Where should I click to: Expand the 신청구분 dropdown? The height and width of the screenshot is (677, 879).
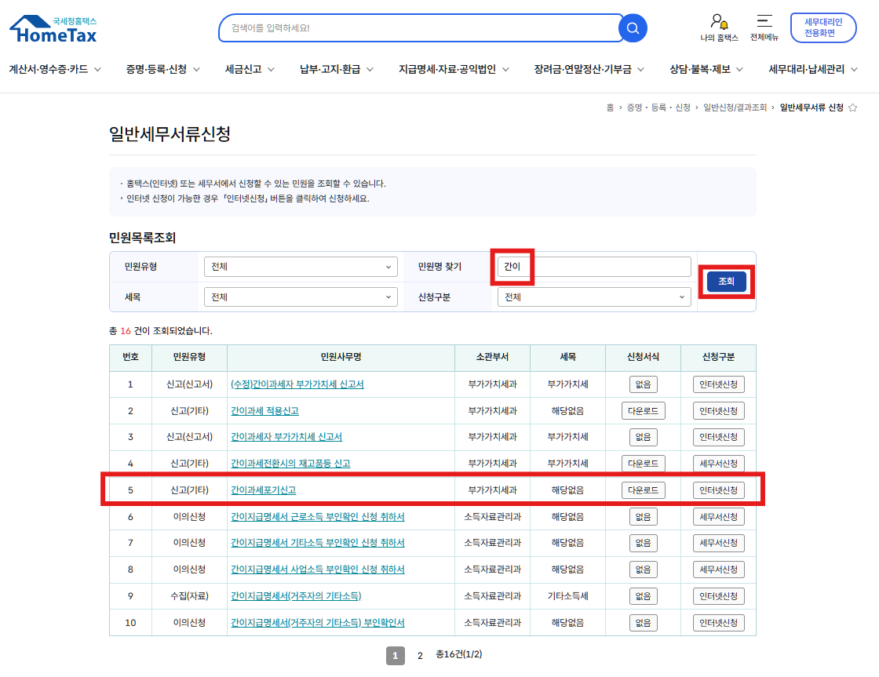pos(594,297)
